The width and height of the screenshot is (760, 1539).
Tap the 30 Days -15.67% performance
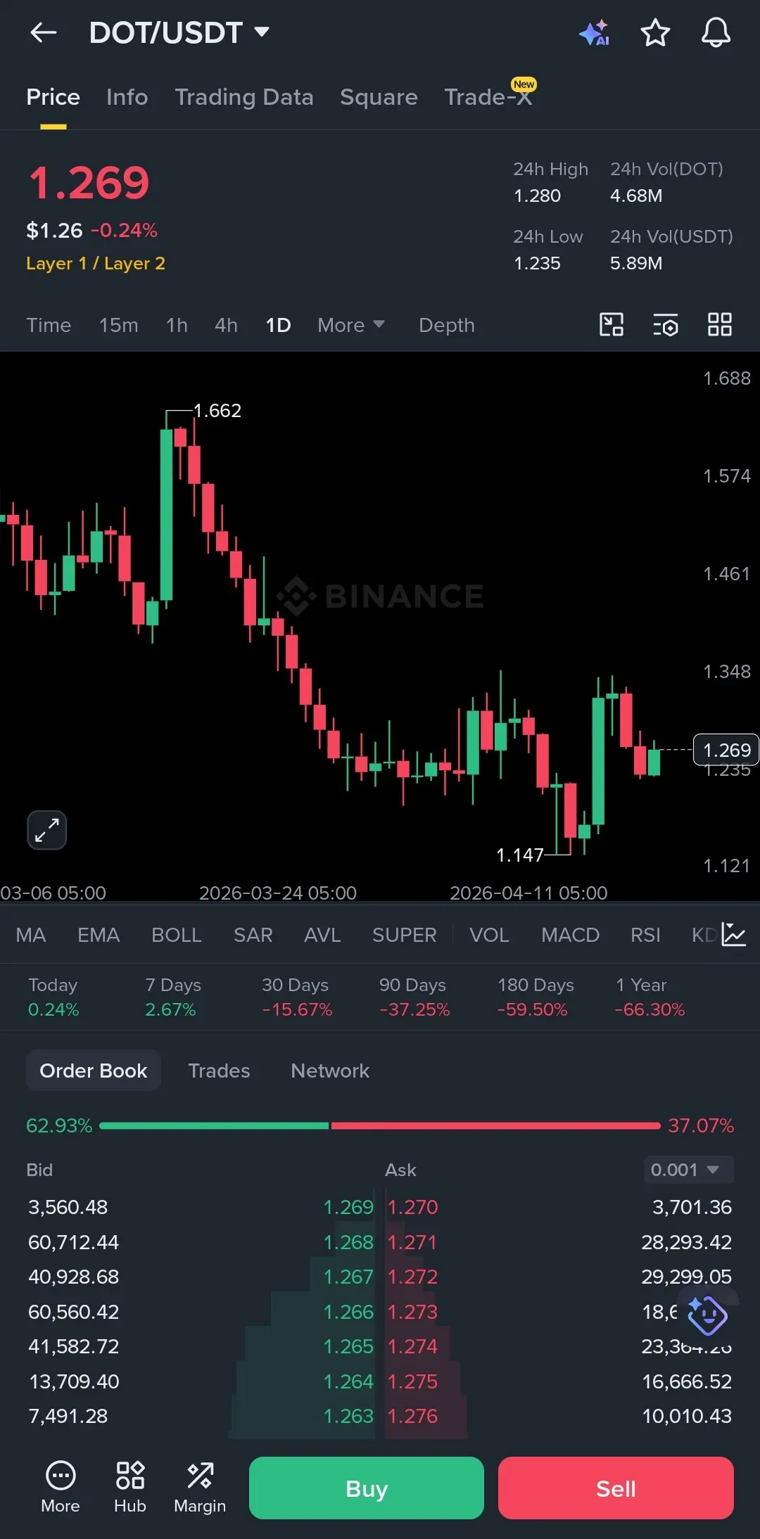296,997
